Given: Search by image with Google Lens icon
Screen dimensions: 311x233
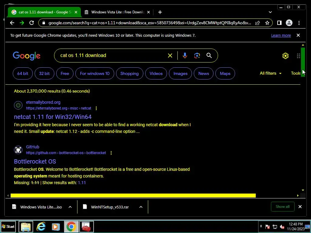Looking at the screenshot, I should point(197,56).
